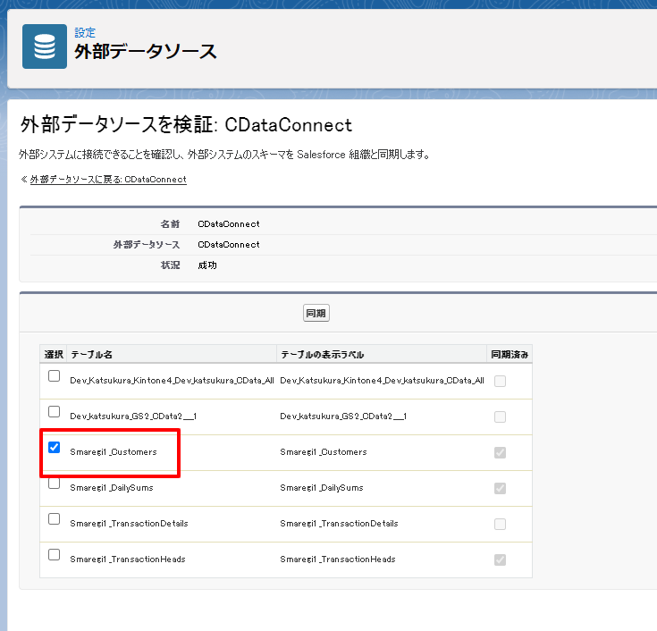Check the Dev_katsukura_GS2_CData2__1 selection checkbox
657x631 pixels.
[54, 411]
